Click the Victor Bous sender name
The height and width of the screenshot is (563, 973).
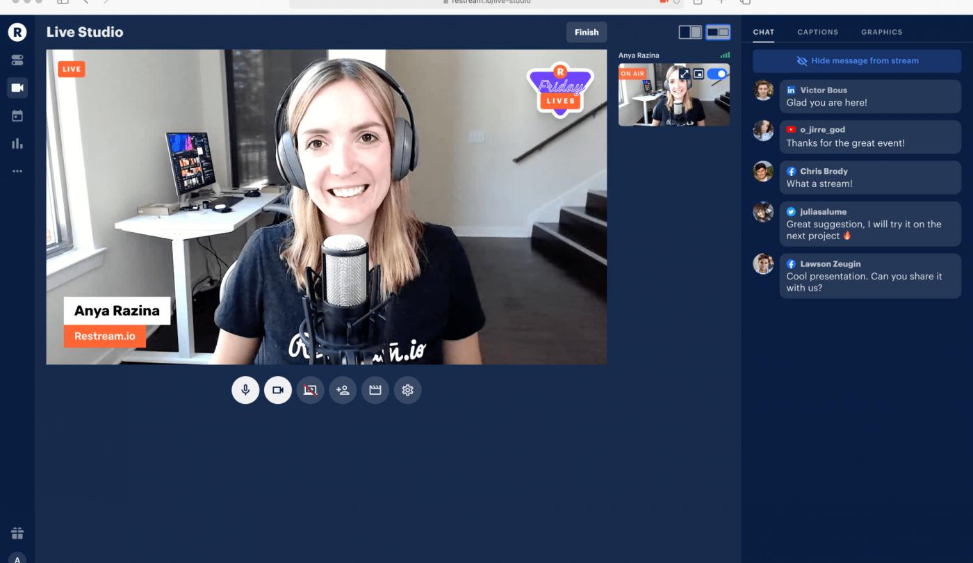pyautogui.click(x=824, y=90)
